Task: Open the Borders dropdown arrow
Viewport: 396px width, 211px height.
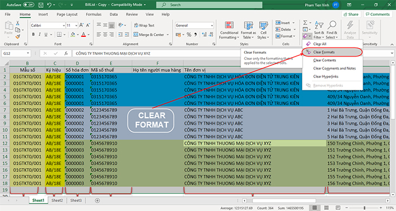Action: 64,35
